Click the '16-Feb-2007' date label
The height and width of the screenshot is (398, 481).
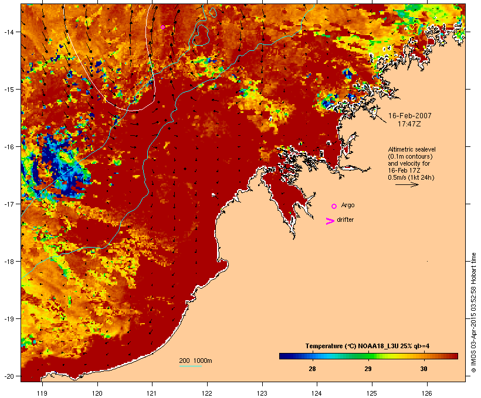click(x=410, y=116)
